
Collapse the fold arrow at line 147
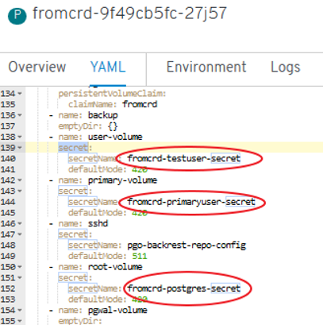tap(20, 234)
